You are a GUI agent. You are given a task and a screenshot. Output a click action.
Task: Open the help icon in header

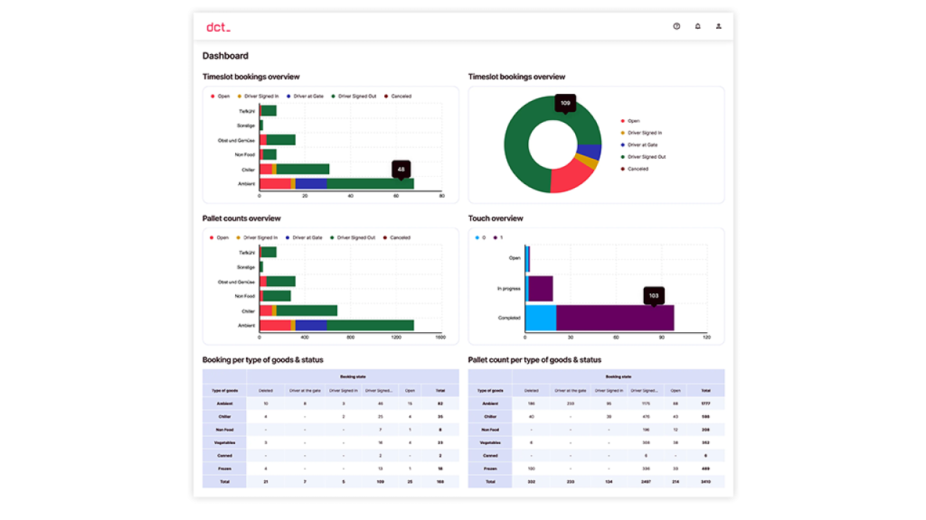click(x=676, y=26)
